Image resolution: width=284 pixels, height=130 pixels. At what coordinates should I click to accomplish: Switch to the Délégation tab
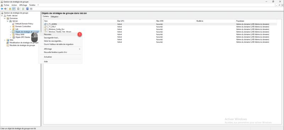pos(55,17)
